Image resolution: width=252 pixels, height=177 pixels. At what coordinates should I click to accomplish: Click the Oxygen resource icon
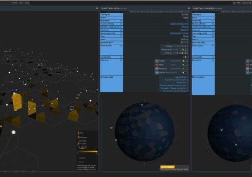[157, 61]
